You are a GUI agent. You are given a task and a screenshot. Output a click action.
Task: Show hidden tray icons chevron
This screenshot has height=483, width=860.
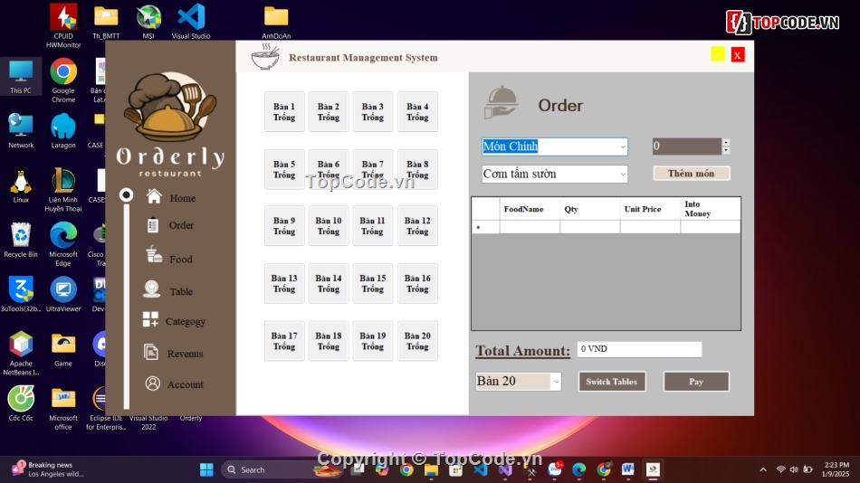tap(763, 469)
